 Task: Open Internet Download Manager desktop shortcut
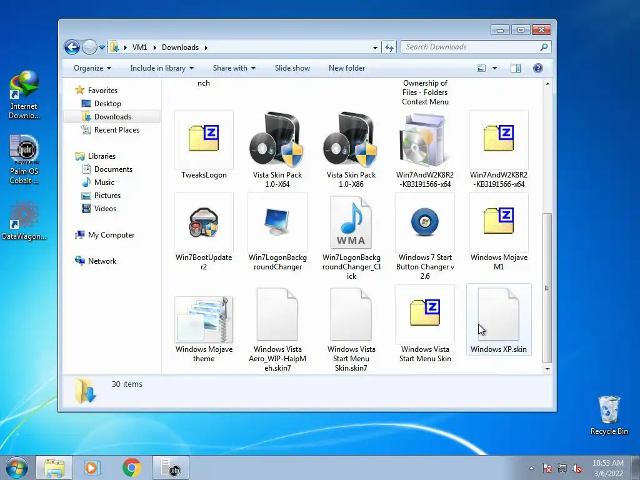(24, 95)
